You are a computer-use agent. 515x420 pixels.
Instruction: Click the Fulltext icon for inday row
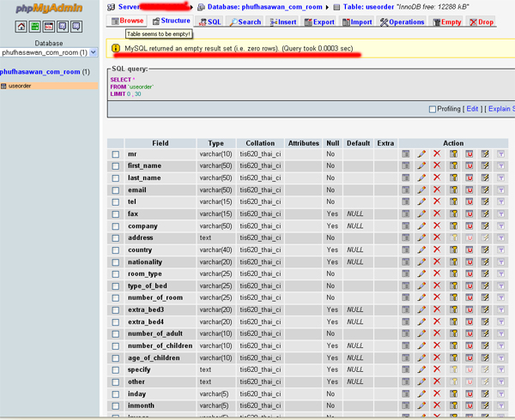[501, 393]
